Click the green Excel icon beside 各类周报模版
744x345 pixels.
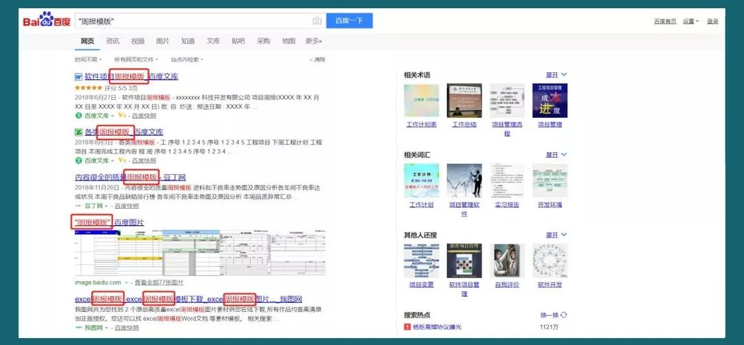pos(79,132)
